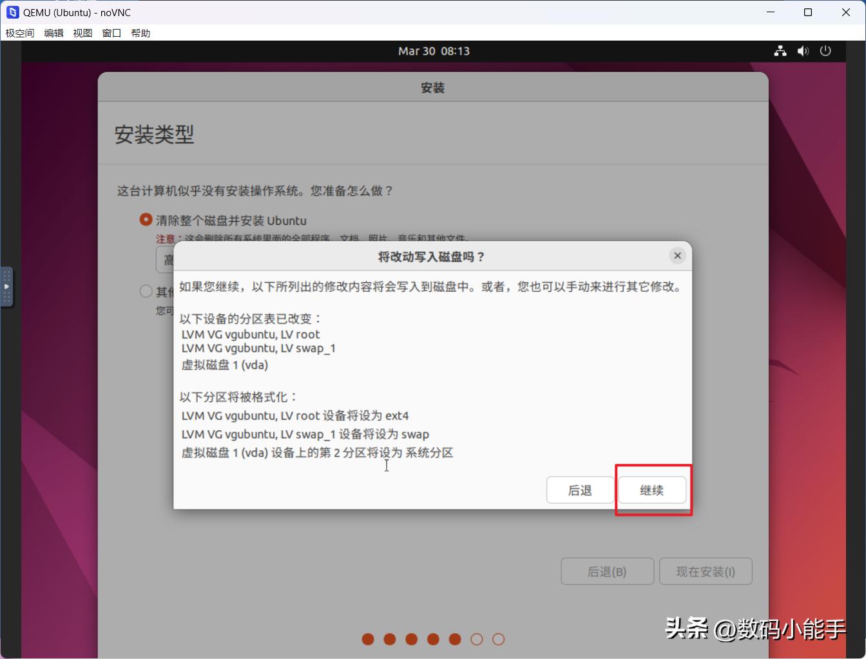Click the text LVM VG vgubuntu, LV root 设备将设为 ext4

[x=295, y=415]
